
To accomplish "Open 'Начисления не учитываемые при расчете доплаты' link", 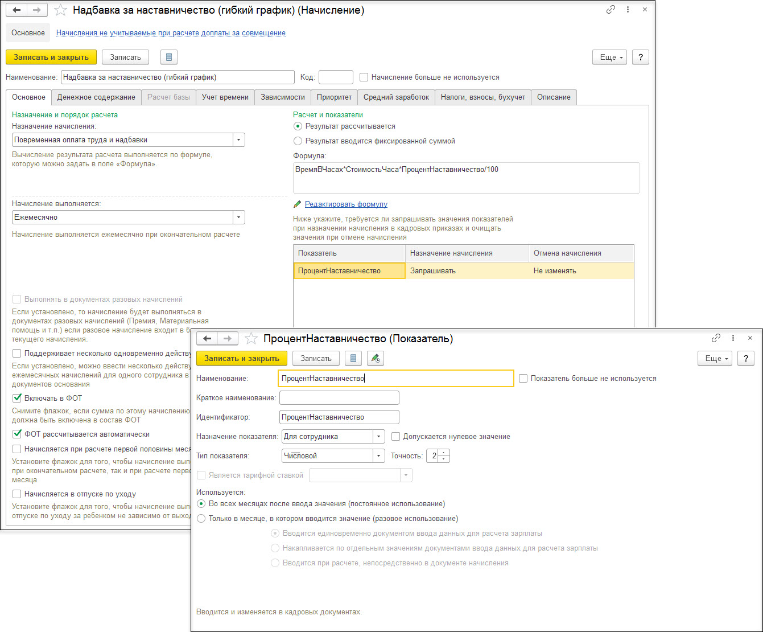I will [171, 33].
